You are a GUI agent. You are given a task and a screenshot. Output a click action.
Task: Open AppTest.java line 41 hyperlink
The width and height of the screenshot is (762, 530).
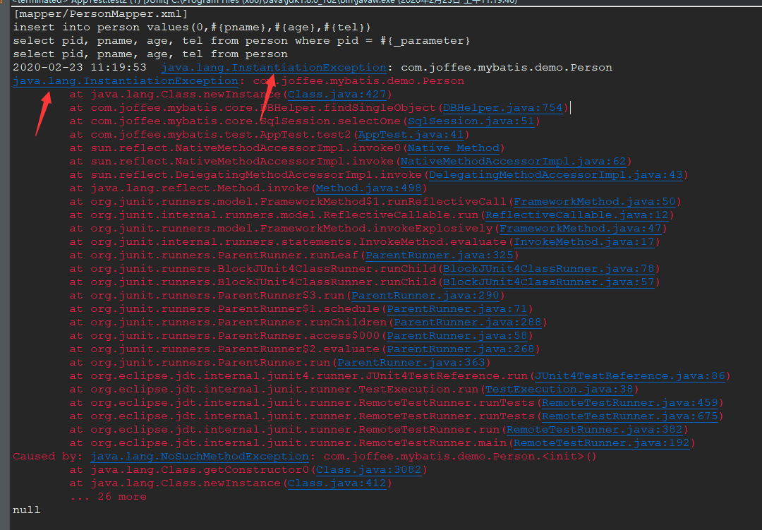(x=411, y=134)
